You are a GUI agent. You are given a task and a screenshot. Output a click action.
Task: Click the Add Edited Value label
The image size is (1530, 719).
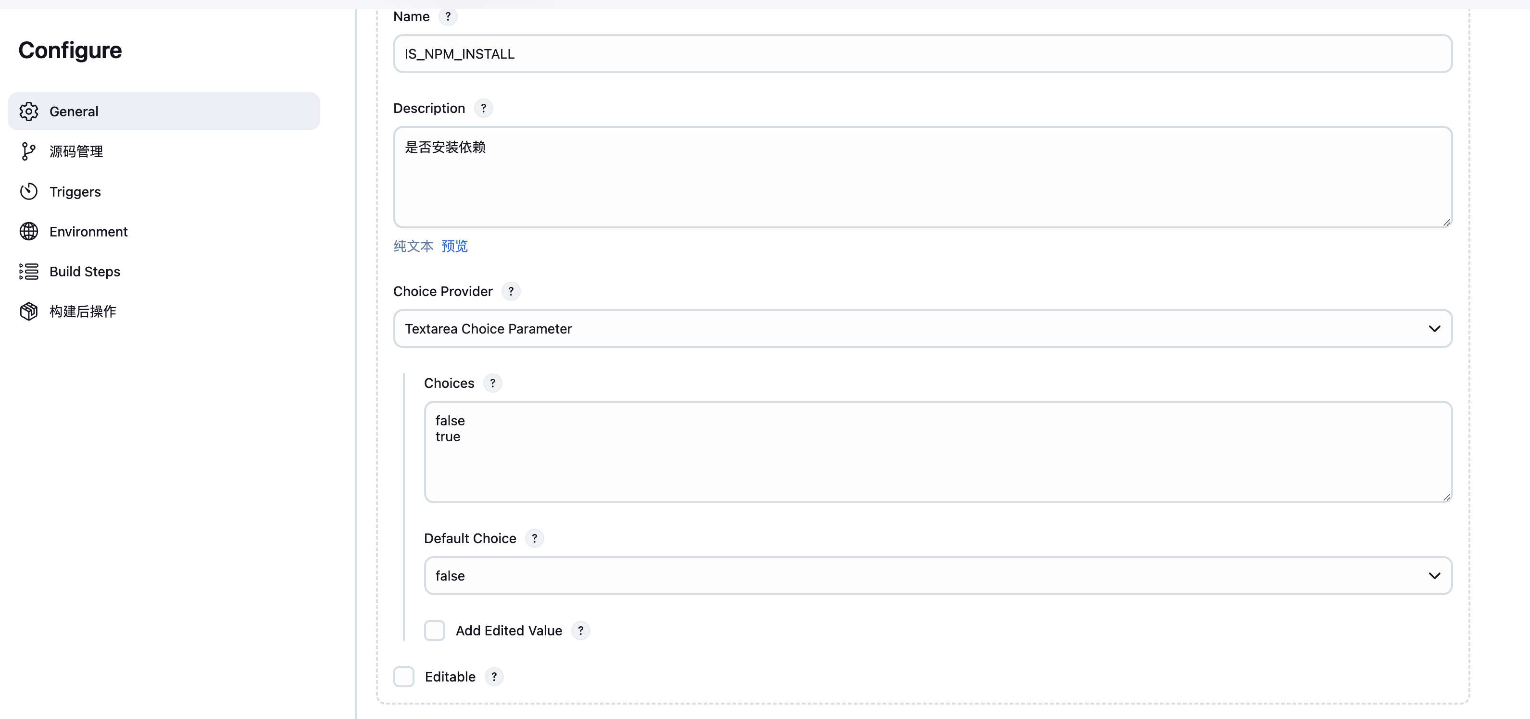click(x=509, y=631)
